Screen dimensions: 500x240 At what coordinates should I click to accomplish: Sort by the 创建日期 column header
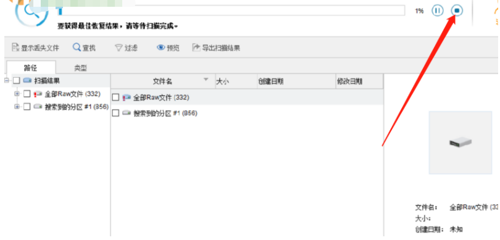click(x=296, y=81)
